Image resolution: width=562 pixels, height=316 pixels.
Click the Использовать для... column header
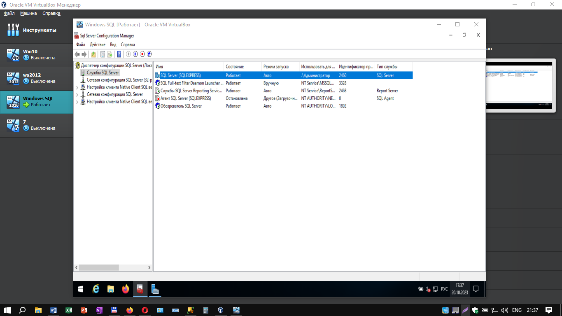point(318,66)
